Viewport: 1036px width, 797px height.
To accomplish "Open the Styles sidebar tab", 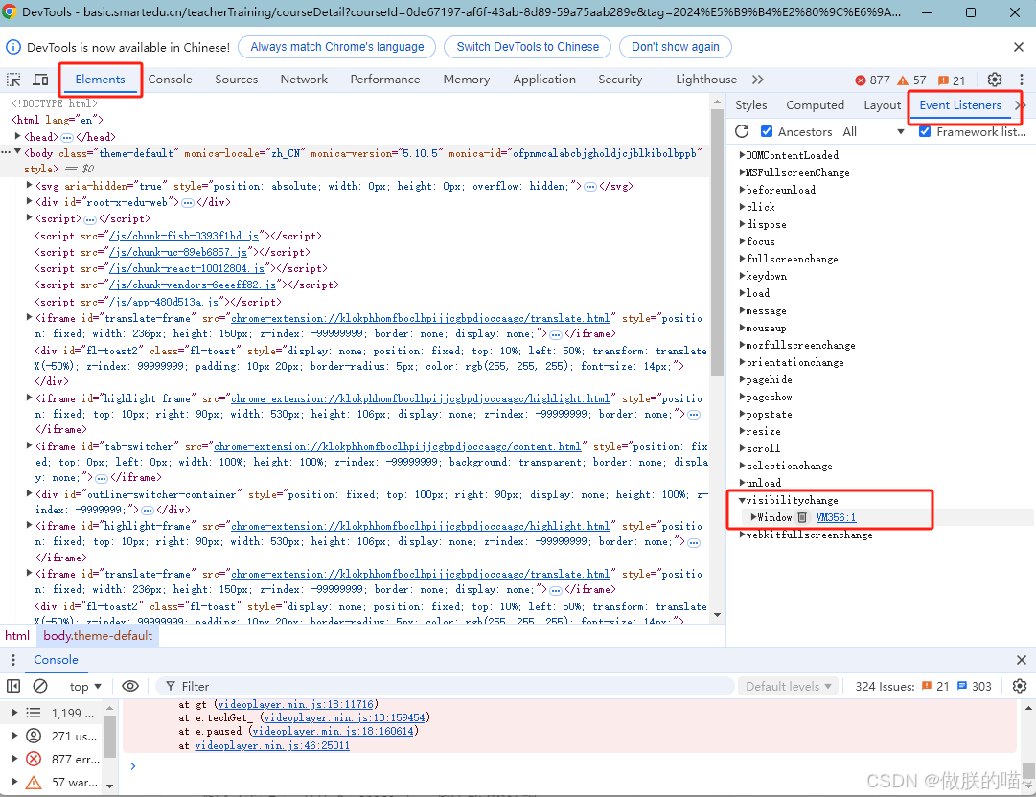I will click(751, 105).
